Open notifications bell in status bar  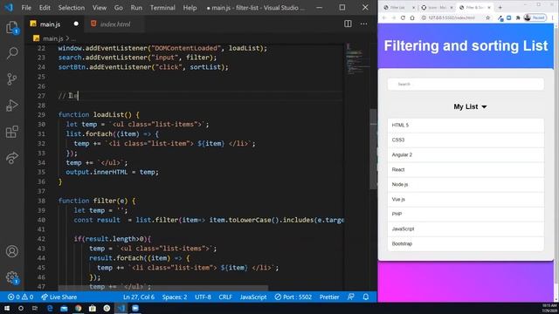[x=366, y=297]
